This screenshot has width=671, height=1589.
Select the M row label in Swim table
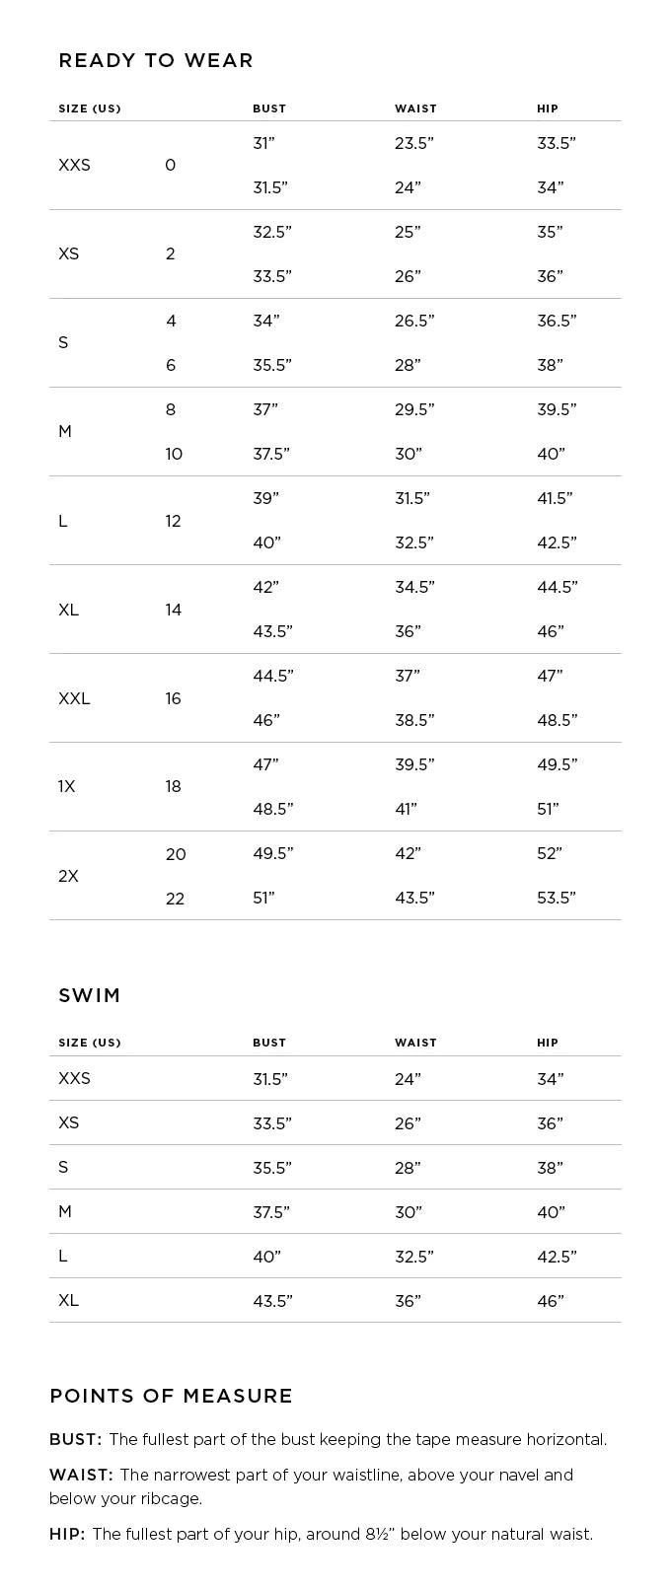pos(65,1211)
